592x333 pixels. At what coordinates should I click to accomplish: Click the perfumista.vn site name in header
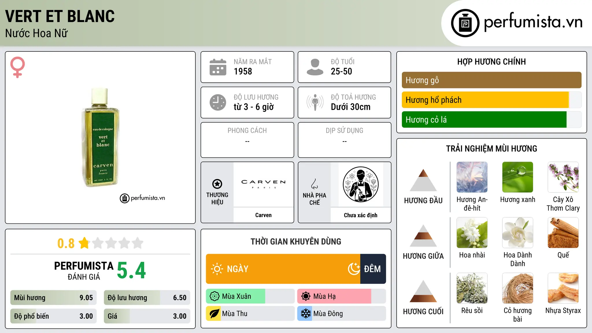click(x=533, y=22)
